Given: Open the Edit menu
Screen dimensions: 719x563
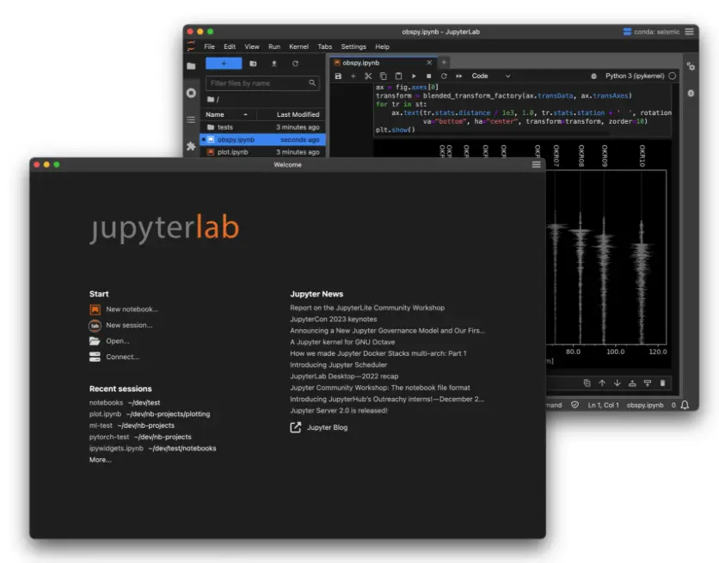Looking at the screenshot, I should 230,46.
